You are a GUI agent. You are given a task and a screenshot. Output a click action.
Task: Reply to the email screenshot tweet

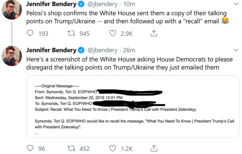pyautogui.click(x=30, y=148)
